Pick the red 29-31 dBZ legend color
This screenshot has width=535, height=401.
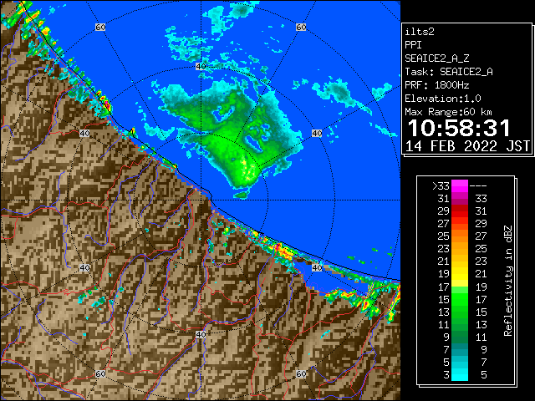[460, 211]
